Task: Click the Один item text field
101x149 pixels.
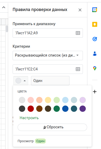Action: point(50,81)
